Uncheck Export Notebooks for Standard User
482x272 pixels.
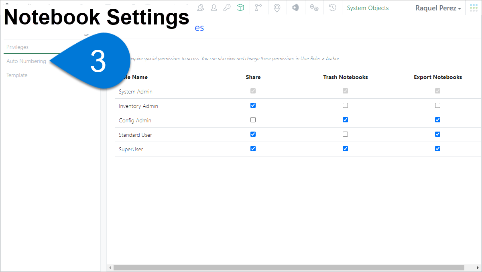(437, 134)
